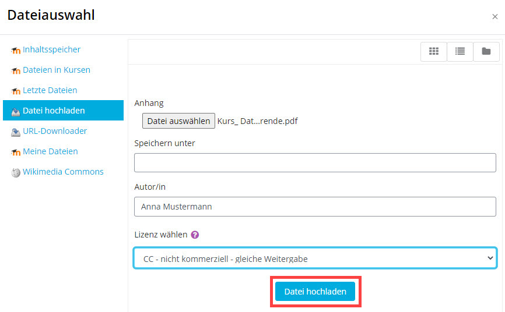Switch to list view with details
The image size is (505, 312).
click(460, 51)
